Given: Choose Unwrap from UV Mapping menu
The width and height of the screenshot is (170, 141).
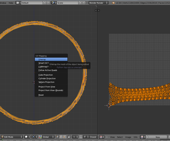Looking at the screenshot, I should point(51,59).
